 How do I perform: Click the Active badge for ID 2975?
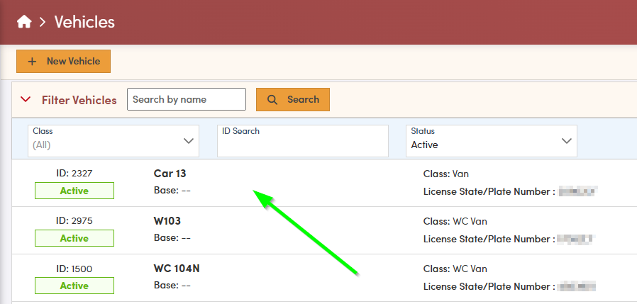74,238
